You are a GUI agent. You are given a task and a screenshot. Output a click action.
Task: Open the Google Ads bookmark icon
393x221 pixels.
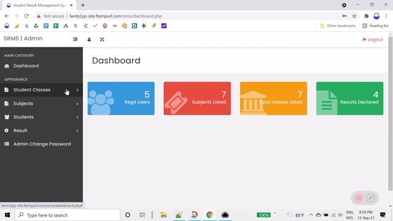66,26
